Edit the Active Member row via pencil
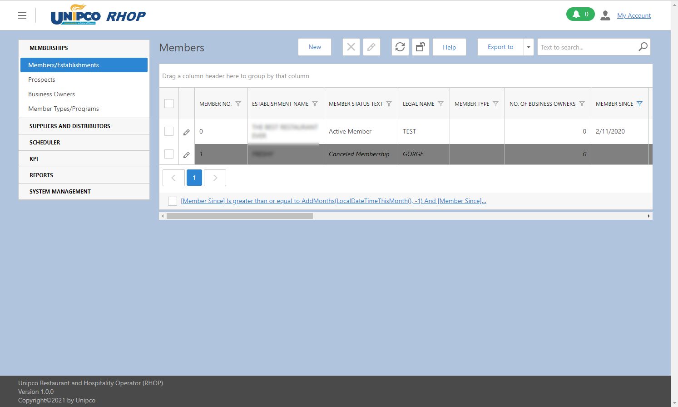 187,132
